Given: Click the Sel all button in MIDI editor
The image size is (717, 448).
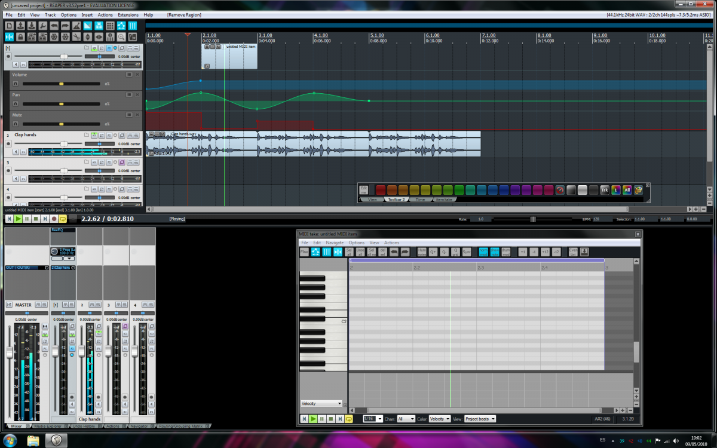Looking at the screenshot, I should point(351,252).
